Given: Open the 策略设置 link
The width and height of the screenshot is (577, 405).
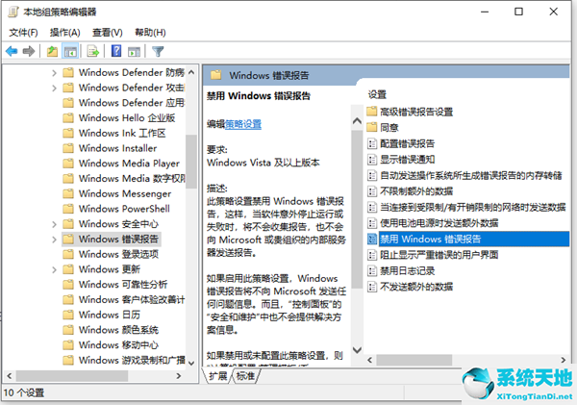Looking at the screenshot, I should coord(243,124).
